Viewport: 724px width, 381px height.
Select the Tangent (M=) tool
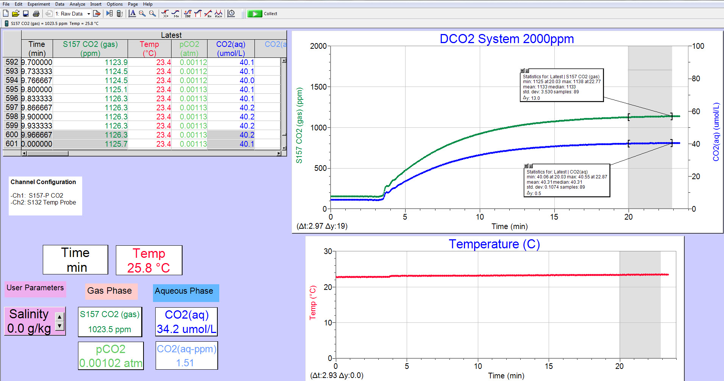coord(175,13)
